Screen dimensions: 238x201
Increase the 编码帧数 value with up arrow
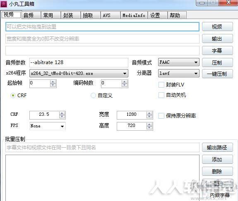pyautogui.click(x=125, y=82)
